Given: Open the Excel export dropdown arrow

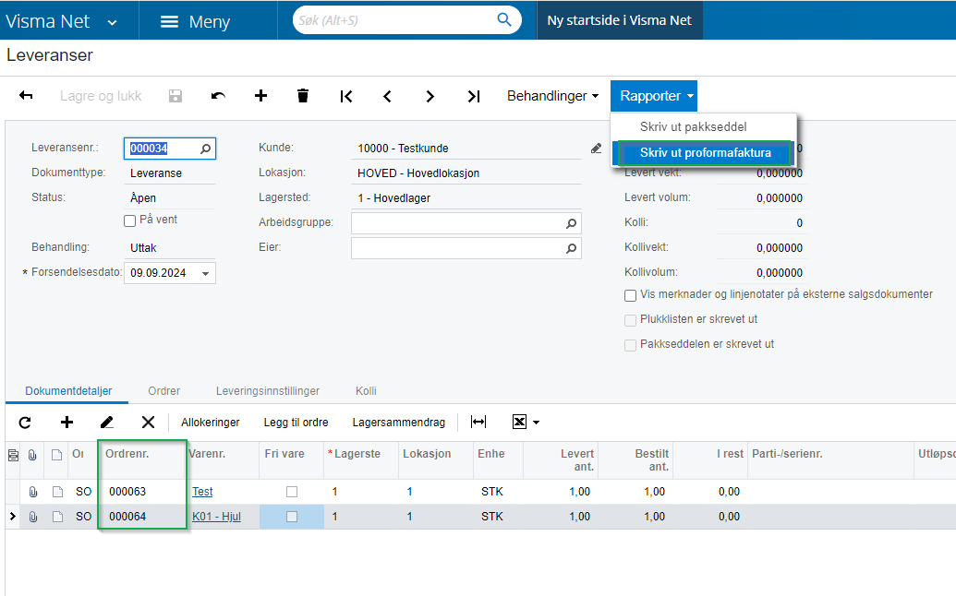Looking at the screenshot, I should 536,423.
